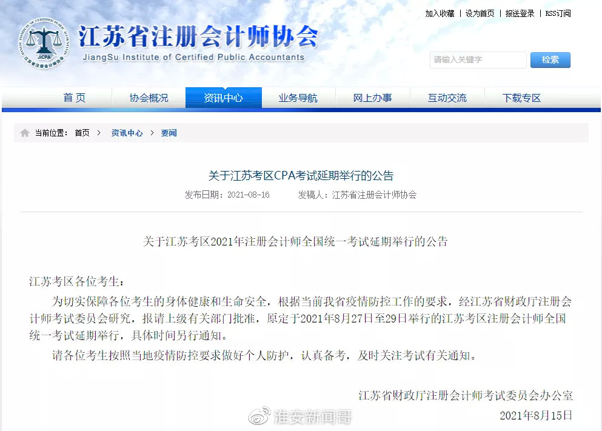The image size is (602, 431).
Task: Click the publish date 2021-08-16
Action: [x=249, y=195]
